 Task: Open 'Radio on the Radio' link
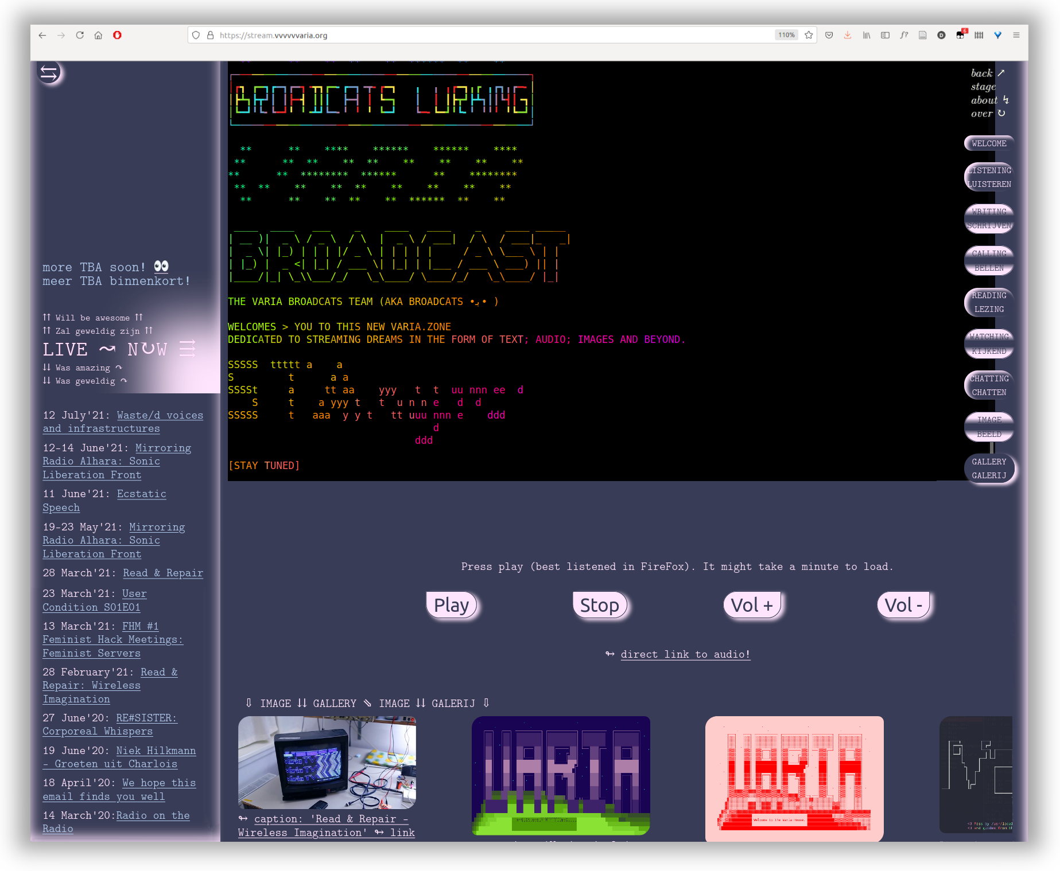point(116,822)
